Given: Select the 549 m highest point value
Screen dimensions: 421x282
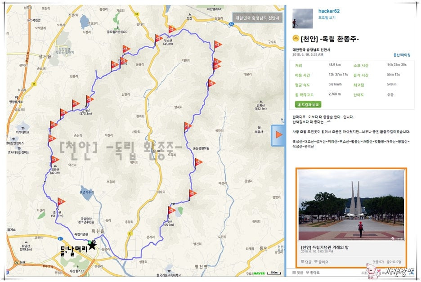Looking at the screenshot, I should (391, 85).
